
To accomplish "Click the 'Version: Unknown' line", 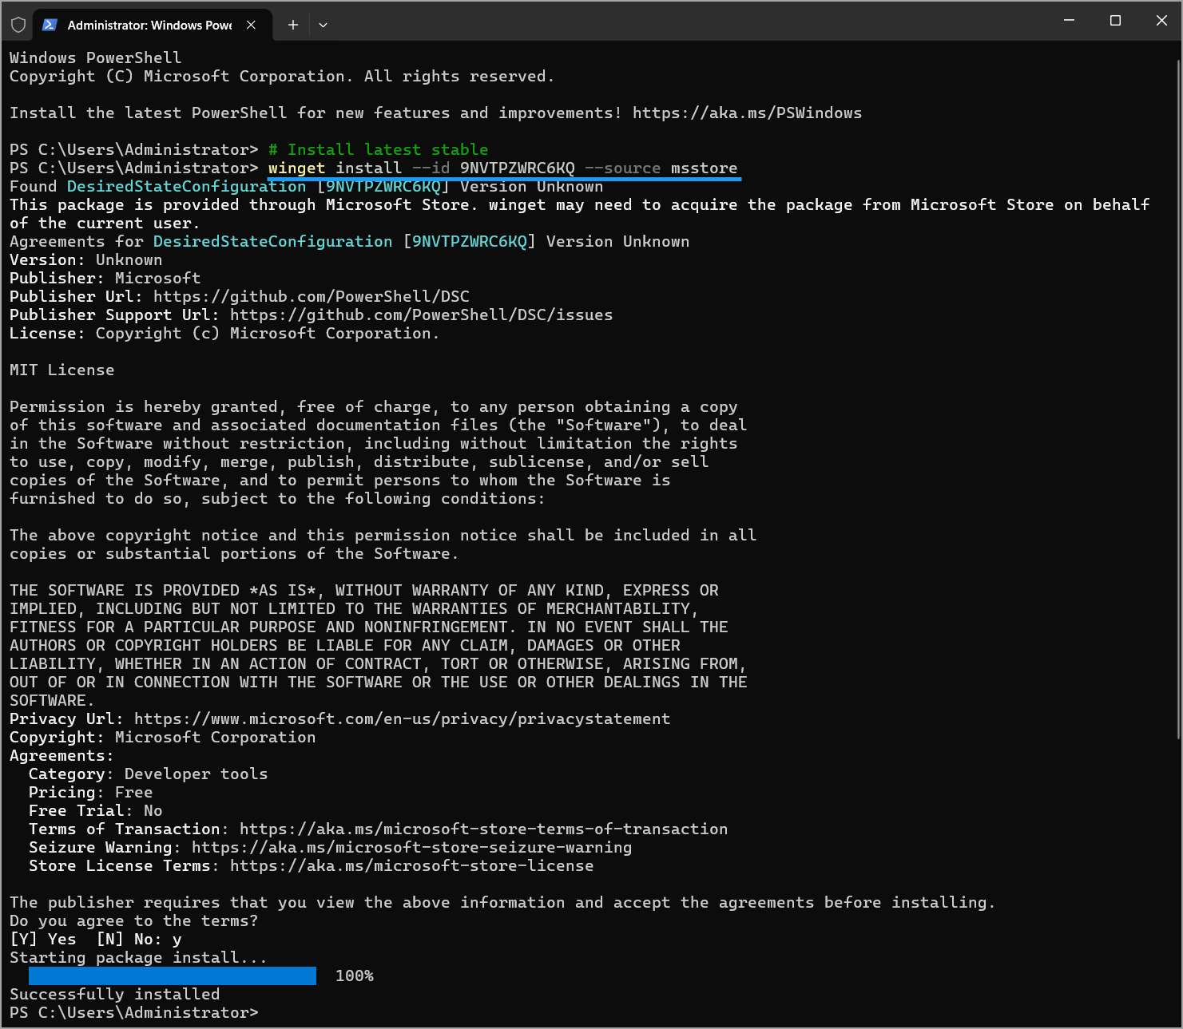I will tap(85, 259).
